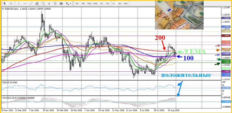
Task: Select the text label 'T' tool
Action: coord(55,3)
